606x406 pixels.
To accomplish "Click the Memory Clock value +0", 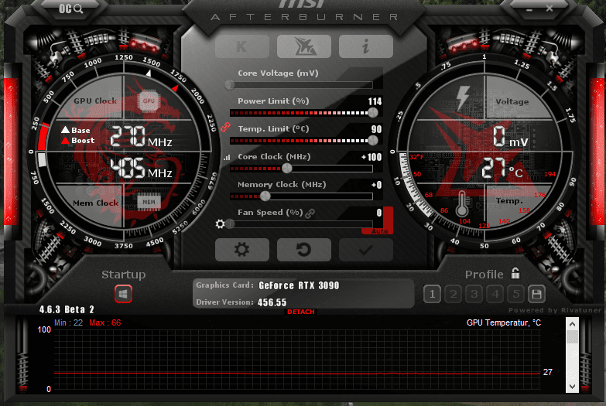I will 376,185.
